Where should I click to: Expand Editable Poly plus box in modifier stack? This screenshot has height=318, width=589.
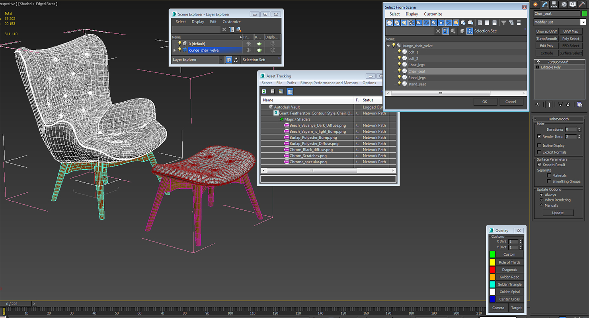pyautogui.click(x=538, y=67)
